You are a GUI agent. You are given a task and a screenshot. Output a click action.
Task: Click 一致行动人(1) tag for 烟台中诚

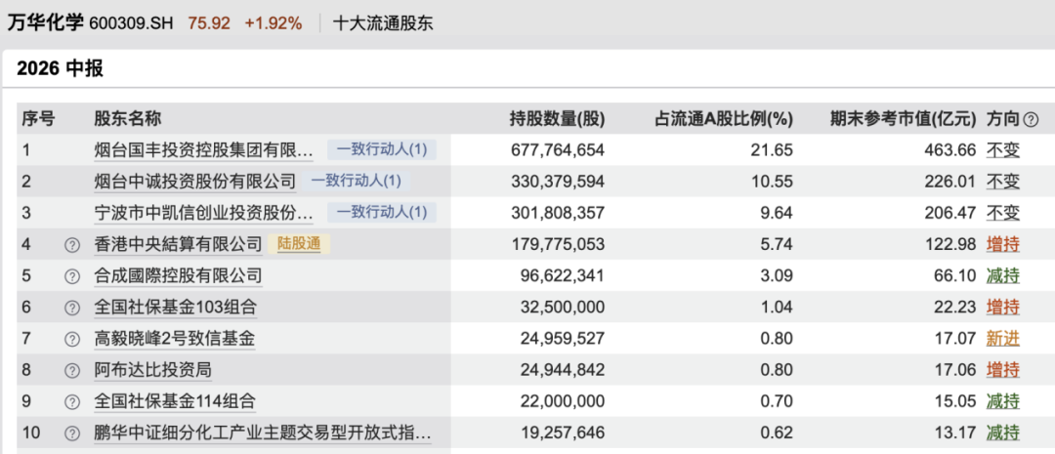click(356, 181)
